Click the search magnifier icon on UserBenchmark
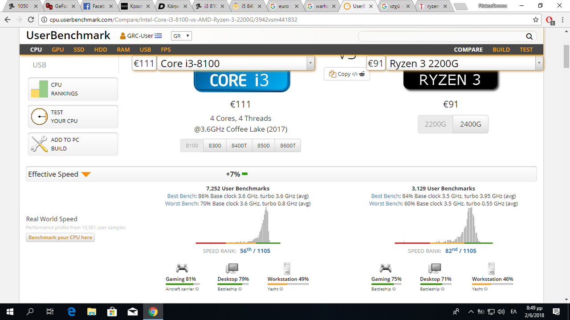The width and height of the screenshot is (570, 320). click(529, 36)
